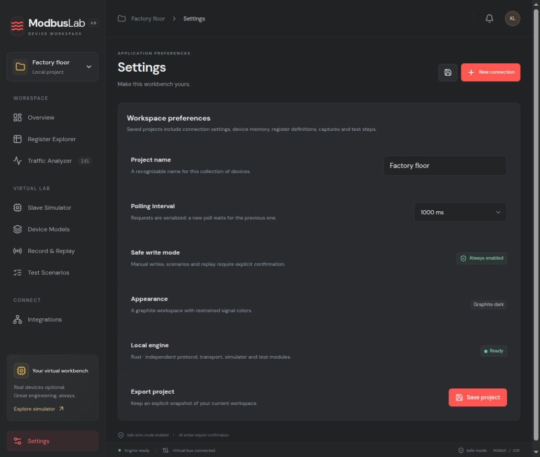The height and width of the screenshot is (457, 540).
Task: Click the shield icon in the Always enabled badge
Action: click(463, 258)
